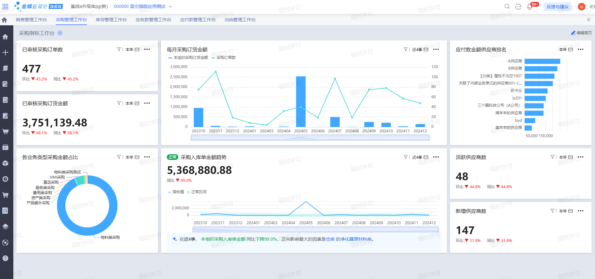Open notifications bell with 99+ badge
595x279 pixels.
click(x=530, y=6)
